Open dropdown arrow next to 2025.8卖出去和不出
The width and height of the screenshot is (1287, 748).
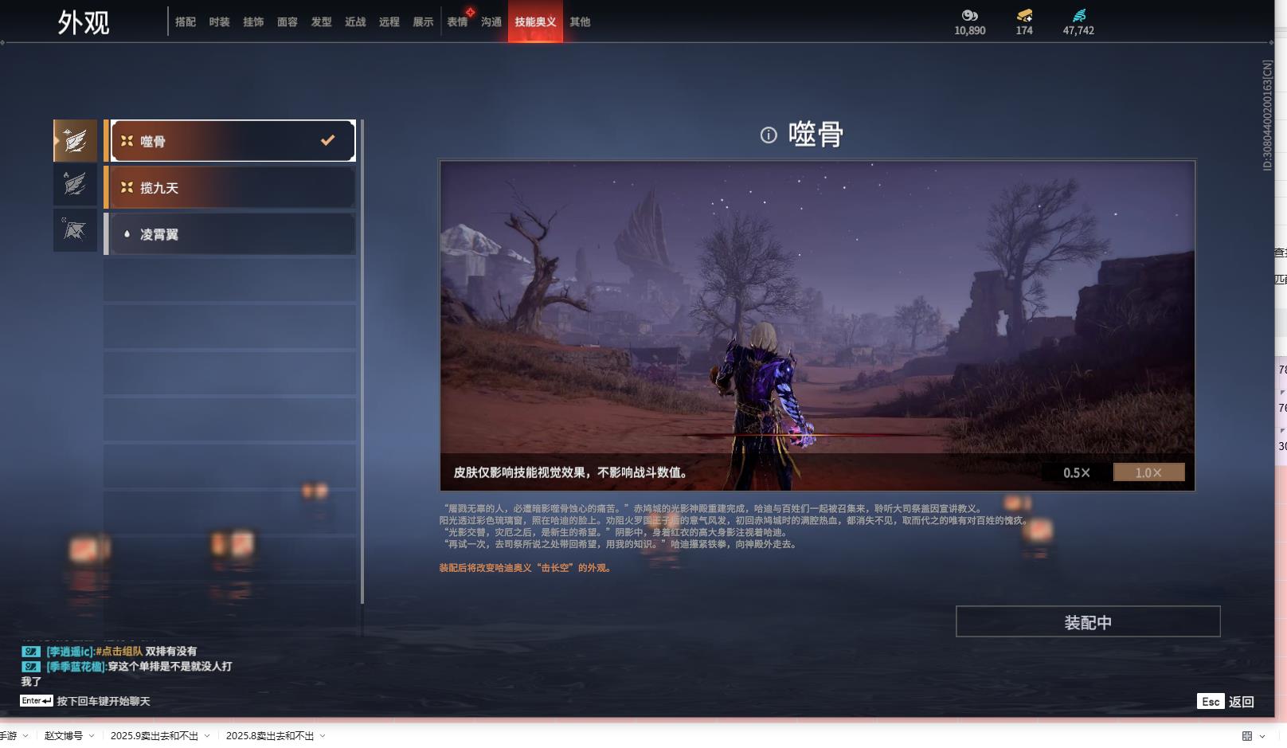click(323, 736)
